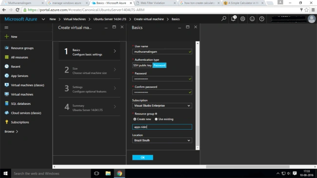Click Create virtual machine breadcrumb
The height and width of the screenshot is (178, 317).
(x=149, y=19)
